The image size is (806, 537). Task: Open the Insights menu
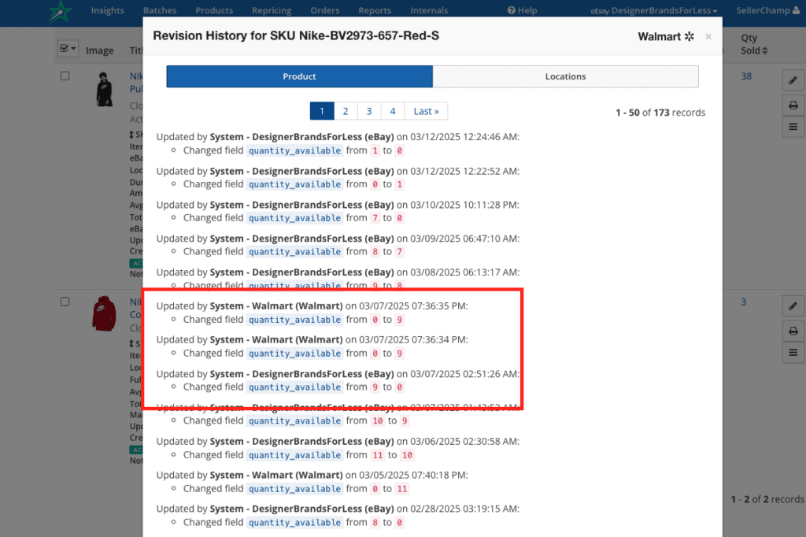[x=107, y=10]
